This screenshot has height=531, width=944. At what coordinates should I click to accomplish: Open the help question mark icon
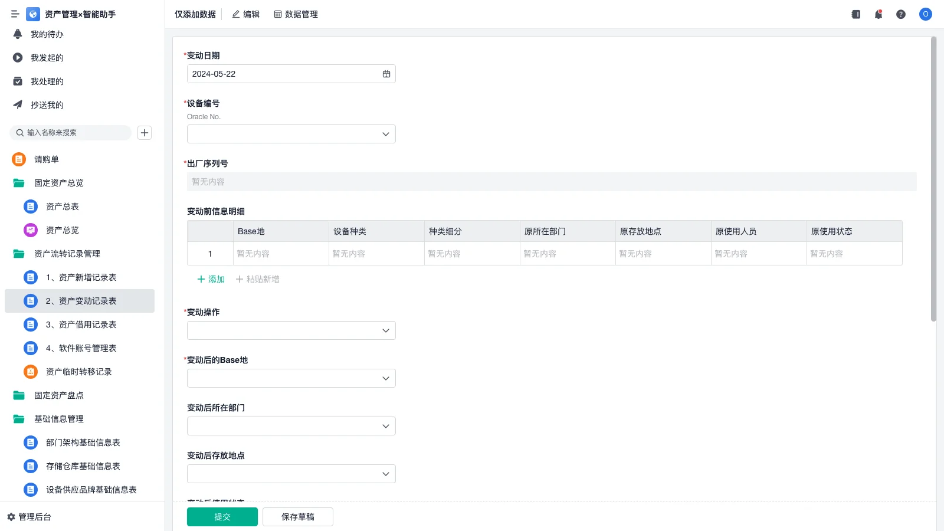901,14
